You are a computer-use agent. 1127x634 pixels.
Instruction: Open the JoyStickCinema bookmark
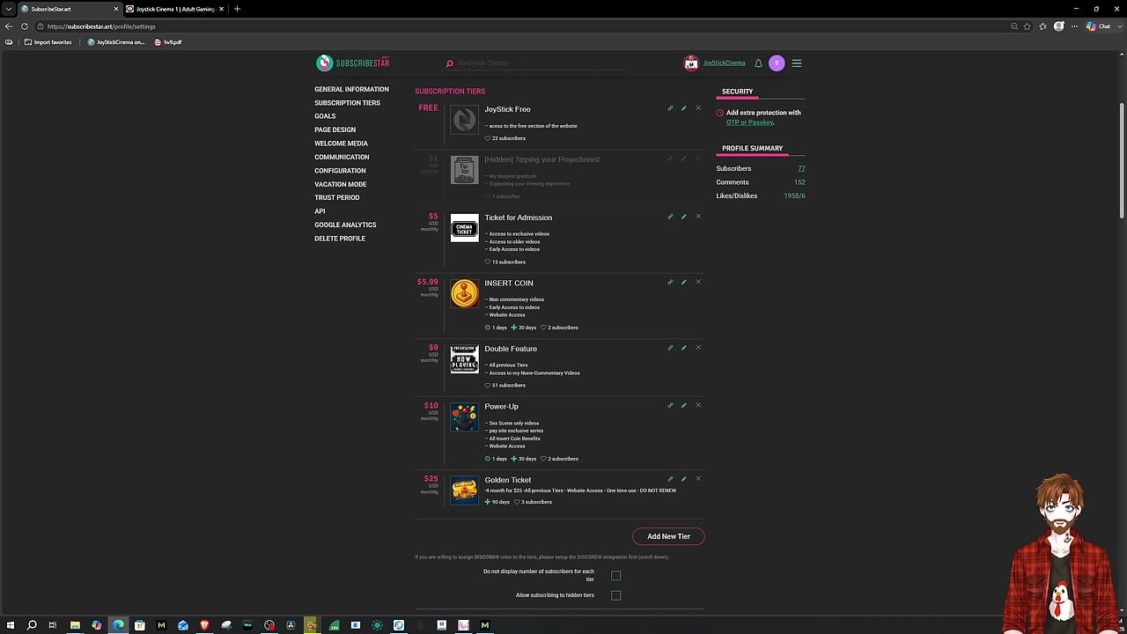pos(115,42)
